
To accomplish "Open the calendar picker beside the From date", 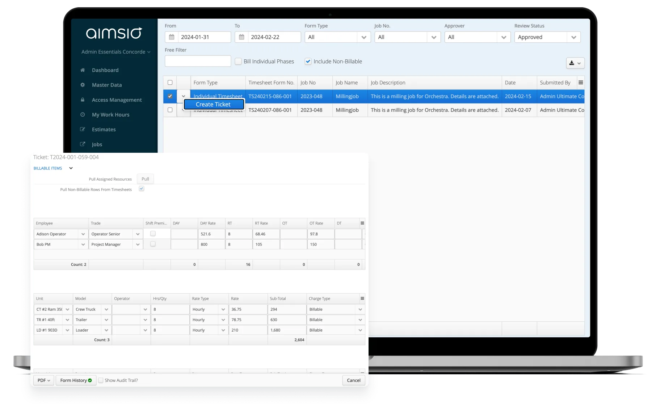I will click(x=171, y=37).
